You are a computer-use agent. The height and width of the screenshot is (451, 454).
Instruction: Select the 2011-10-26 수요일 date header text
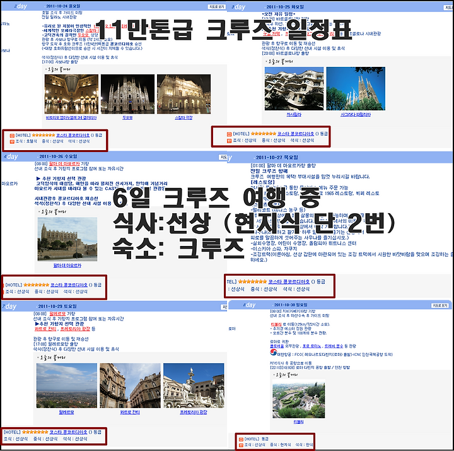click(x=58, y=156)
